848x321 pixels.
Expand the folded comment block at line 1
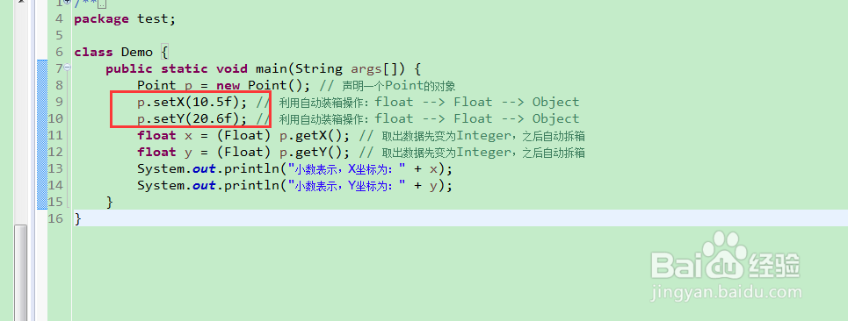point(67,2)
